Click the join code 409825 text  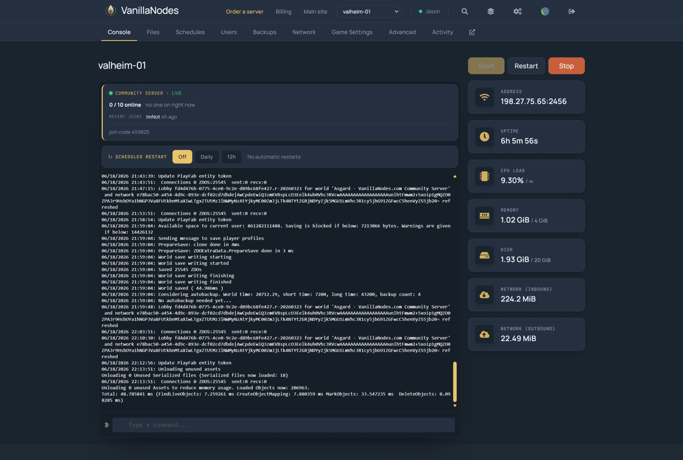click(129, 132)
